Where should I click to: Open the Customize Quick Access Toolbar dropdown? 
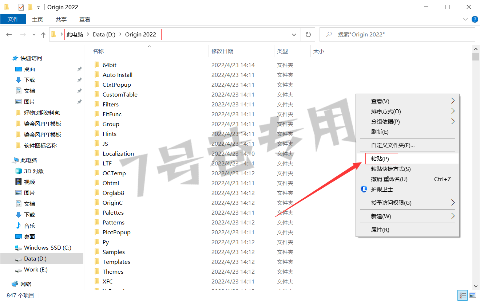coord(38,7)
